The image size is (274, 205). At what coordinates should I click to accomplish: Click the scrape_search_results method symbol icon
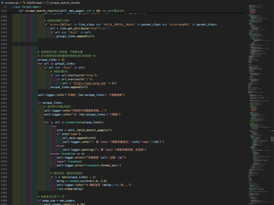(47, 3)
